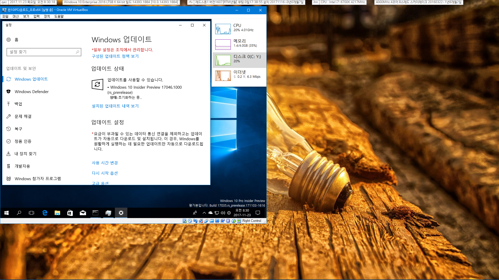Click the guest taskbar search icon
The image size is (499, 280).
(19, 213)
